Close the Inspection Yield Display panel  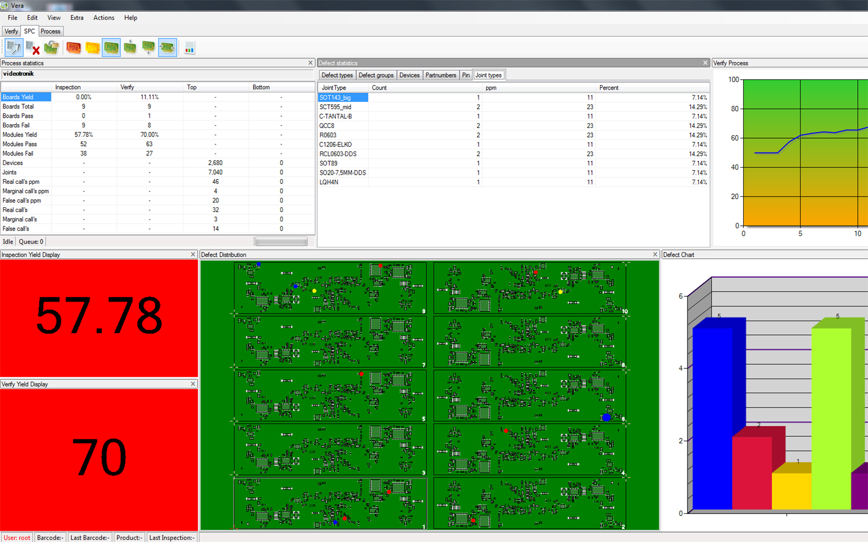pos(193,254)
